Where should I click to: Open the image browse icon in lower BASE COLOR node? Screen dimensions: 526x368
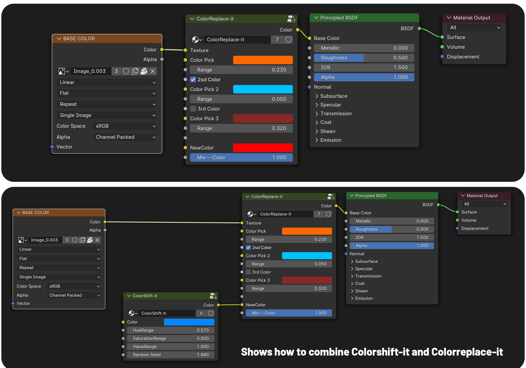pyautogui.click(x=23, y=240)
